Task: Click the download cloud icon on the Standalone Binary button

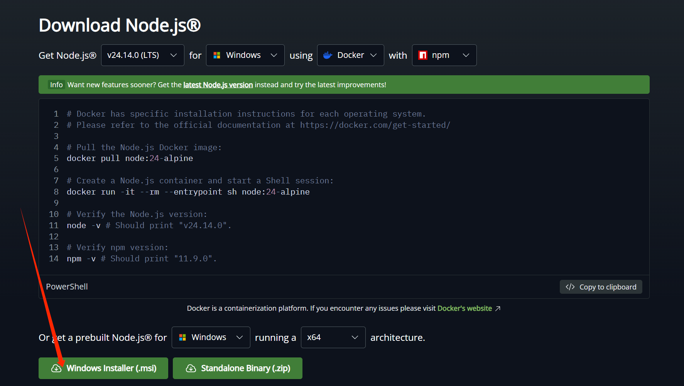Action: coord(191,368)
